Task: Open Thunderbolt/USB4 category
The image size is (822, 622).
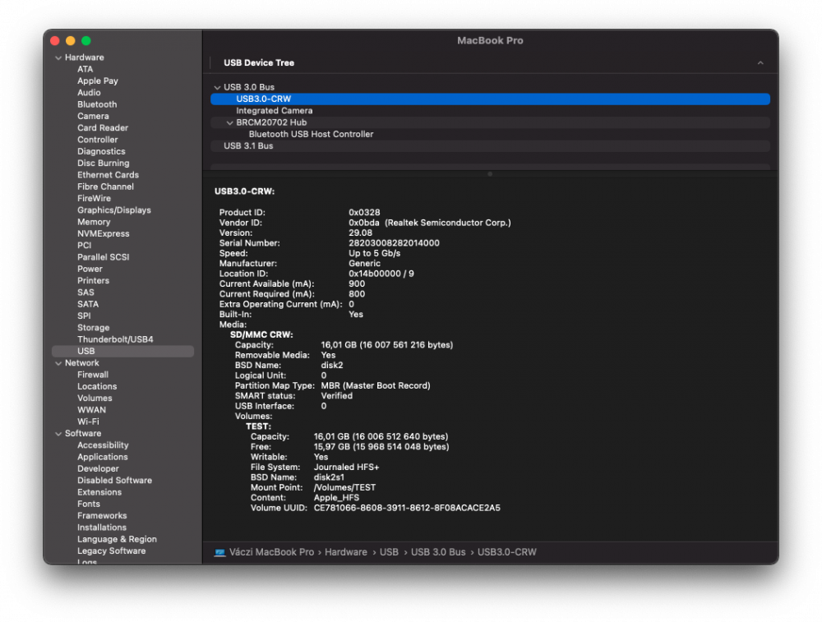Action: 115,339
